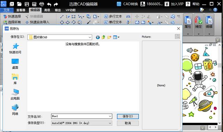
Task: Click the dimension measure icon
Action: [128, 16]
